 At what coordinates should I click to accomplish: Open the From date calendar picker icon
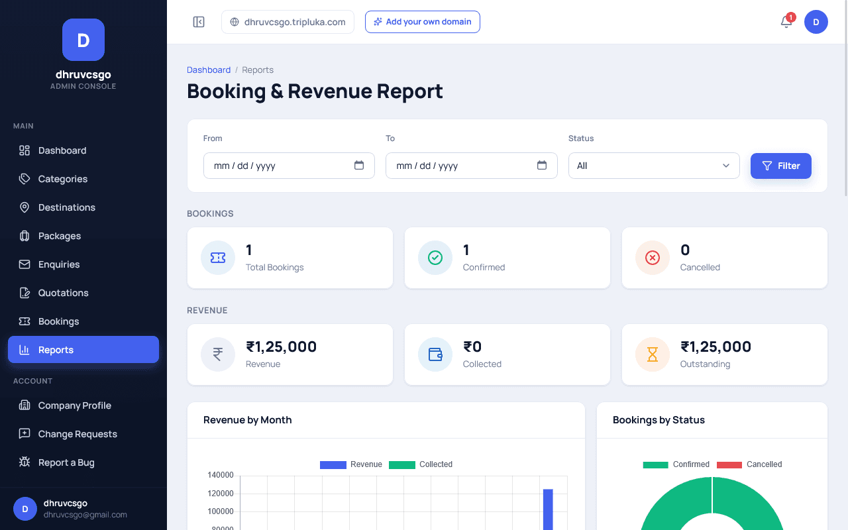pos(359,166)
